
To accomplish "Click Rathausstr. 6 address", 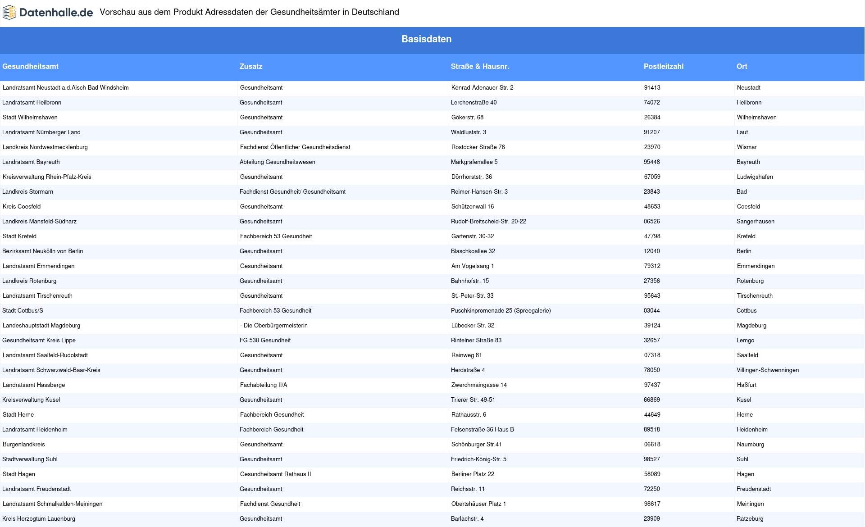I will pyautogui.click(x=469, y=415).
